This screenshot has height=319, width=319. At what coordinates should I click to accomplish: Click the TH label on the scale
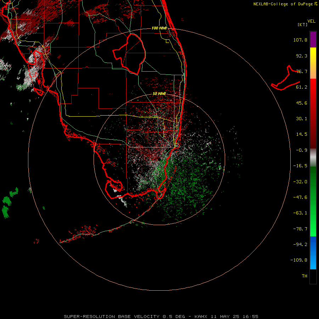pos(304,276)
